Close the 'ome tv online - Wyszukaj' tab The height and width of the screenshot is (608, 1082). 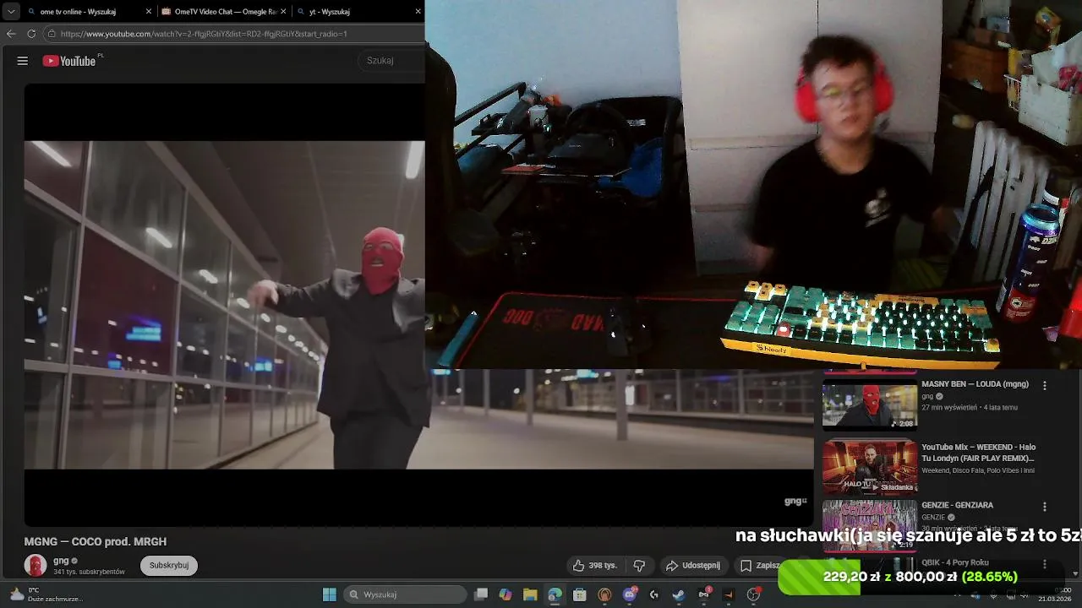click(x=149, y=12)
